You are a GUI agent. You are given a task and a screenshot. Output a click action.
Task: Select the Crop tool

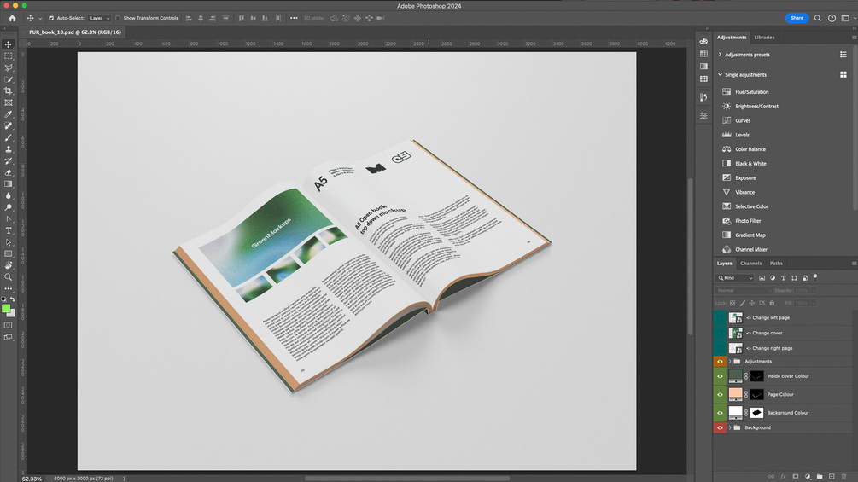[9, 90]
